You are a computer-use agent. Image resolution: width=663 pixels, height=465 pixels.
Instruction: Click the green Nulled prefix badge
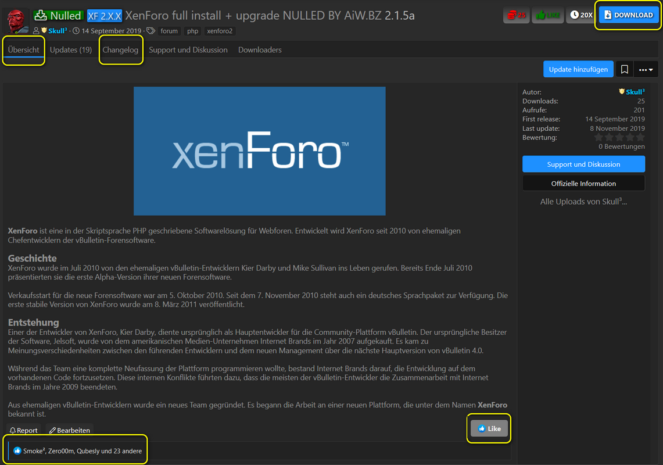point(58,16)
